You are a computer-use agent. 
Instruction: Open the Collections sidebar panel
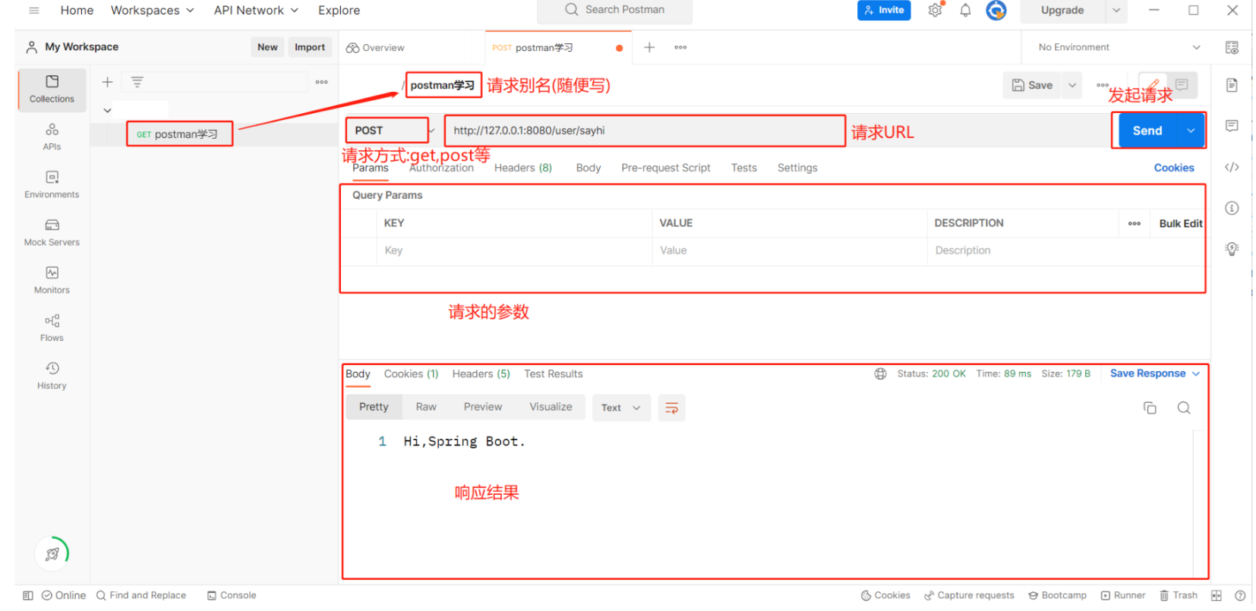pos(52,90)
